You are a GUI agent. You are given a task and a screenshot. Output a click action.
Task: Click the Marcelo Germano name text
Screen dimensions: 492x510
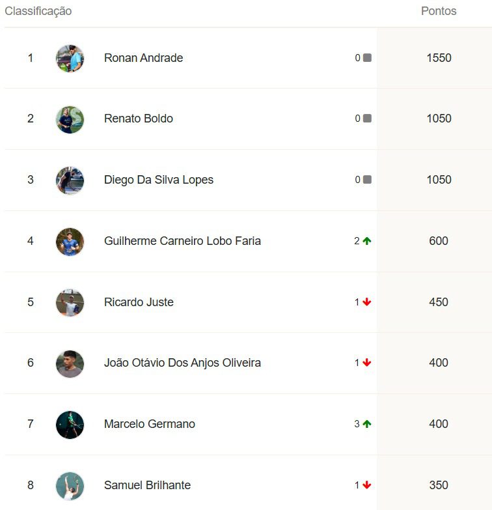point(150,424)
